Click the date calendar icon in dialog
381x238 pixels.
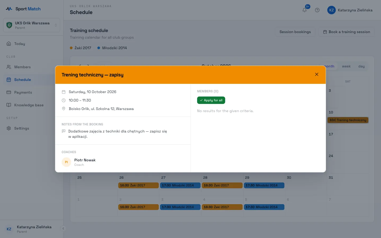(63, 92)
